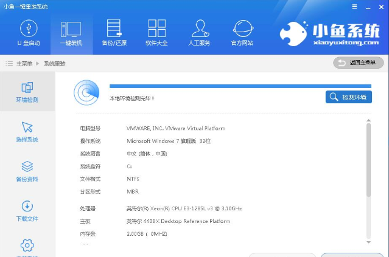Click the gear icon install step
Viewport: 389px width, 257px height.
[x=27, y=245]
